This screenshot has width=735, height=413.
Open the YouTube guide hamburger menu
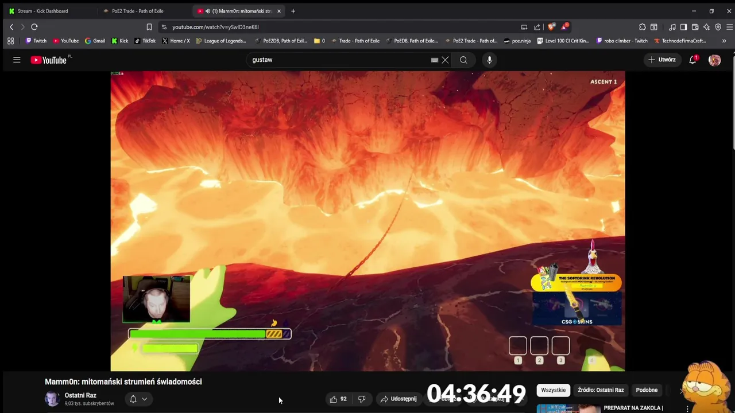[x=17, y=60]
